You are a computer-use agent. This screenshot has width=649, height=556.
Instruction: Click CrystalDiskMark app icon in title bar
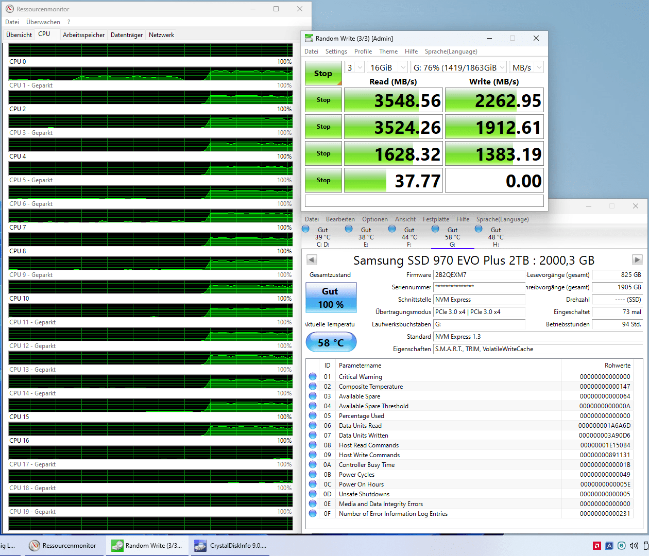(309, 38)
